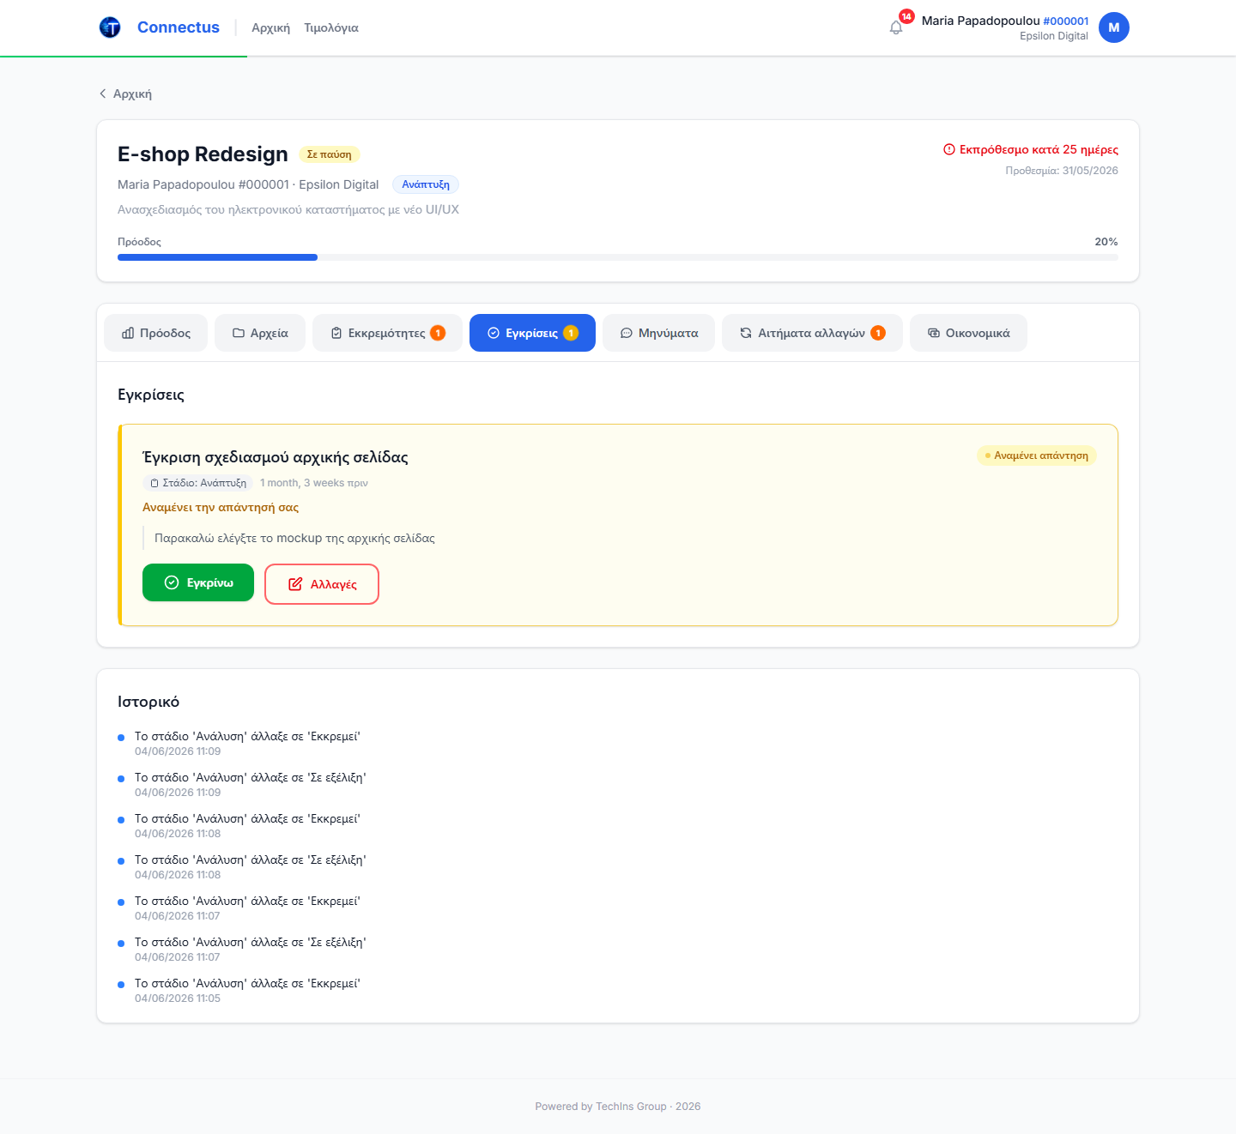This screenshot has width=1236, height=1134.
Task: Click the bar chart icon on Πρόοδος tab
Action: pyautogui.click(x=128, y=333)
